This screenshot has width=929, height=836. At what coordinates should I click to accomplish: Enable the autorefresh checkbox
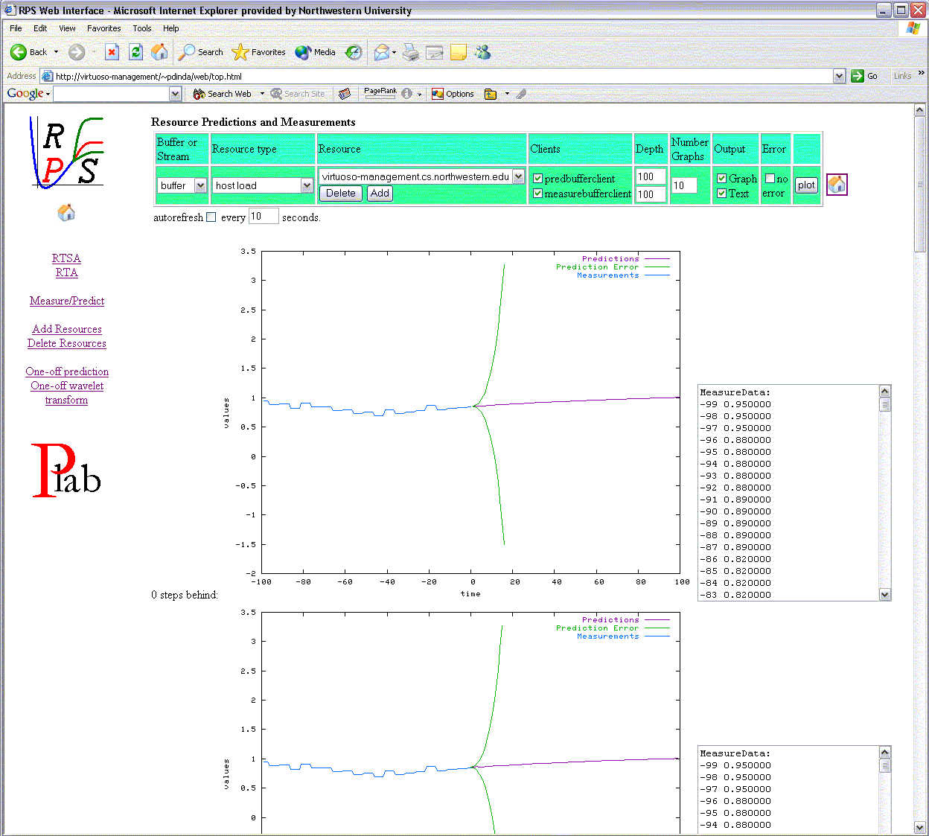pos(211,217)
